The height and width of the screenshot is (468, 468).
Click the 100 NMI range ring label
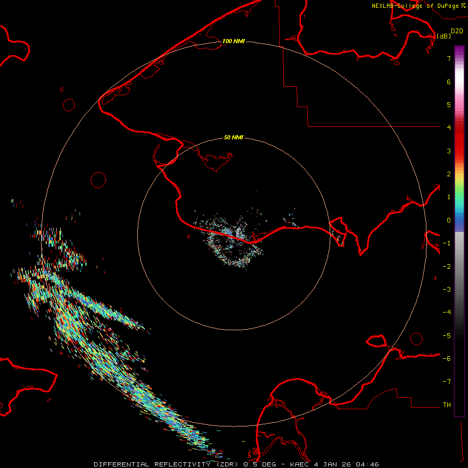pyautogui.click(x=233, y=41)
